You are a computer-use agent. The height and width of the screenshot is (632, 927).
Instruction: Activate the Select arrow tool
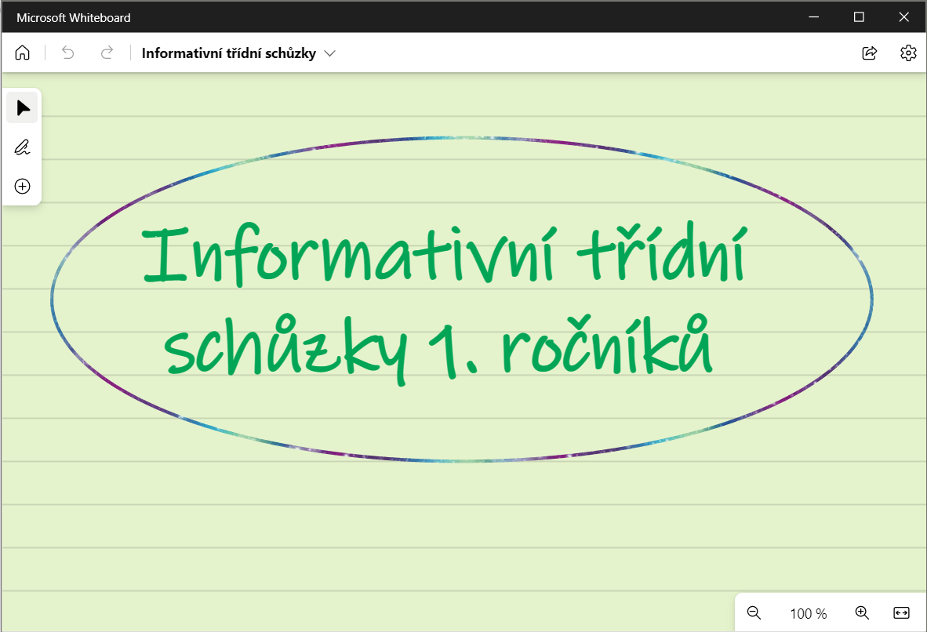(x=23, y=107)
